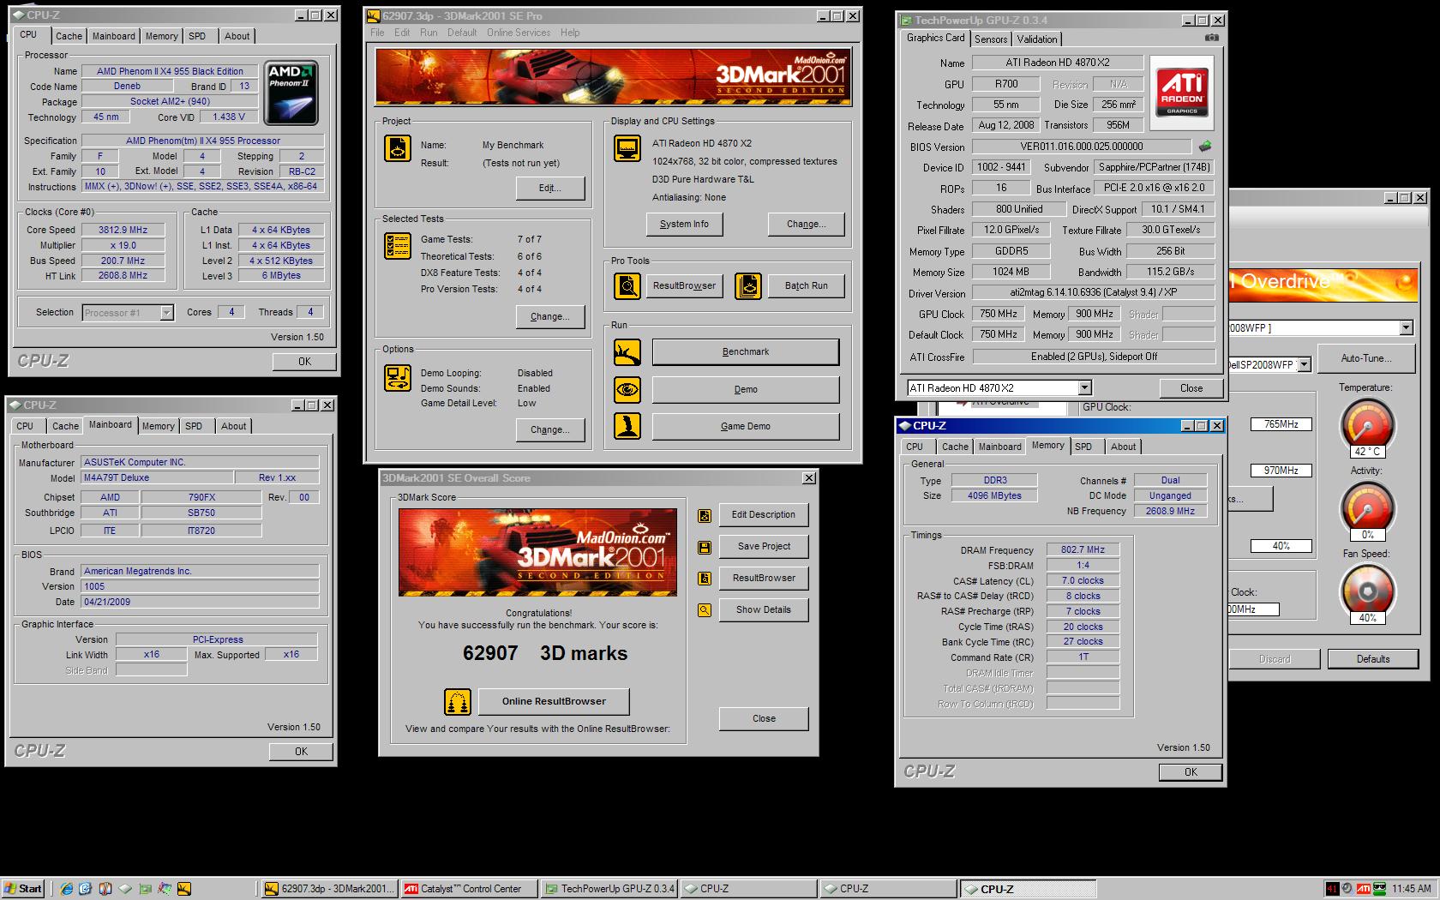Screen dimensions: 1440x900
Task: Click Change button under Options
Action: click(550, 430)
